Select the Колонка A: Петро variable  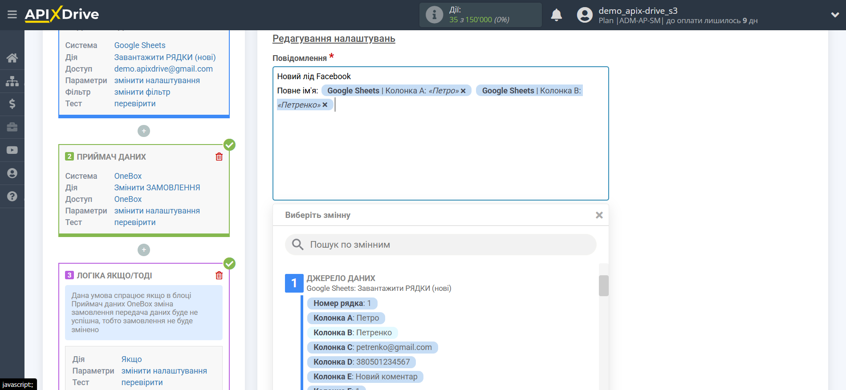[346, 318]
